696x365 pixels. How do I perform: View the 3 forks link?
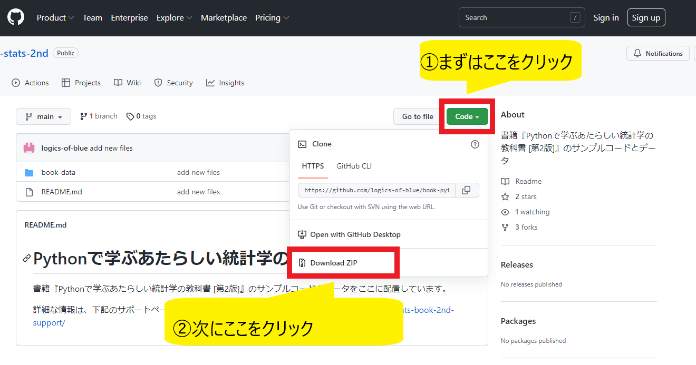(x=519, y=227)
